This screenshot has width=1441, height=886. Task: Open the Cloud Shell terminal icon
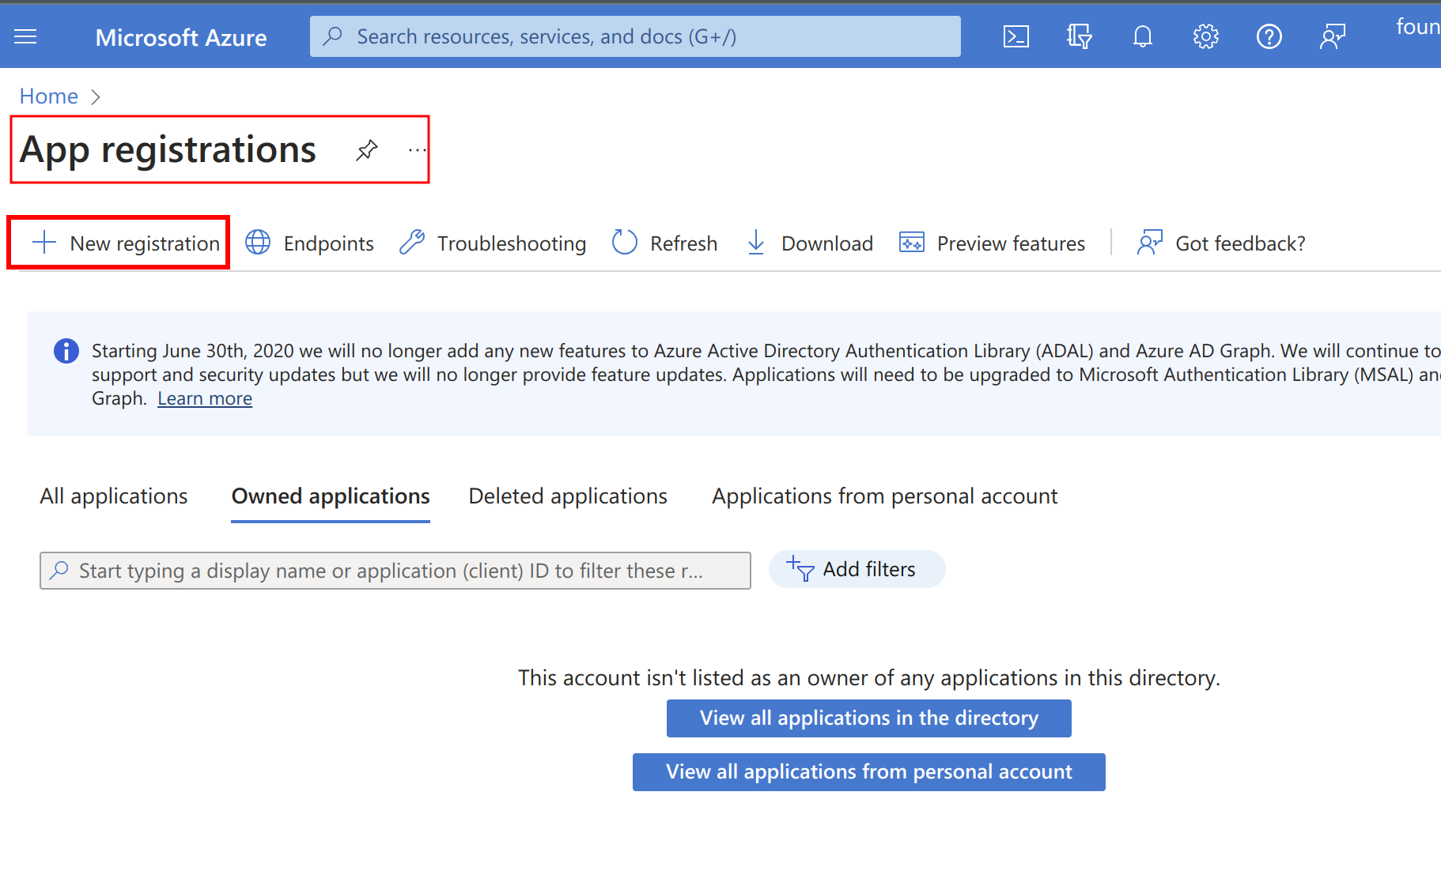coord(1016,36)
